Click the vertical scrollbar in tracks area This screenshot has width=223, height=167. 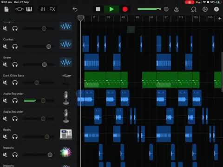222,72
